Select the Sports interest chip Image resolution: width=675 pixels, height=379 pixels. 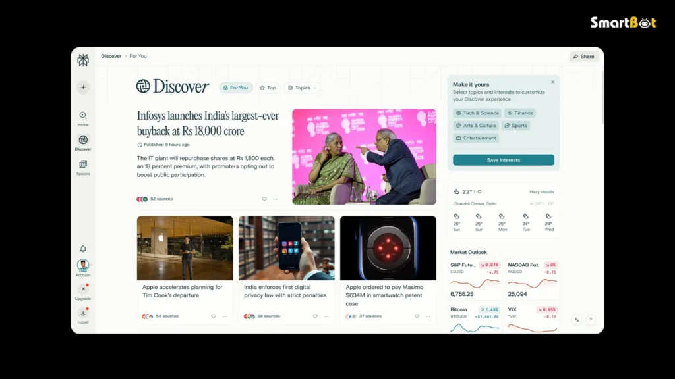pyautogui.click(x=515, y=126)
